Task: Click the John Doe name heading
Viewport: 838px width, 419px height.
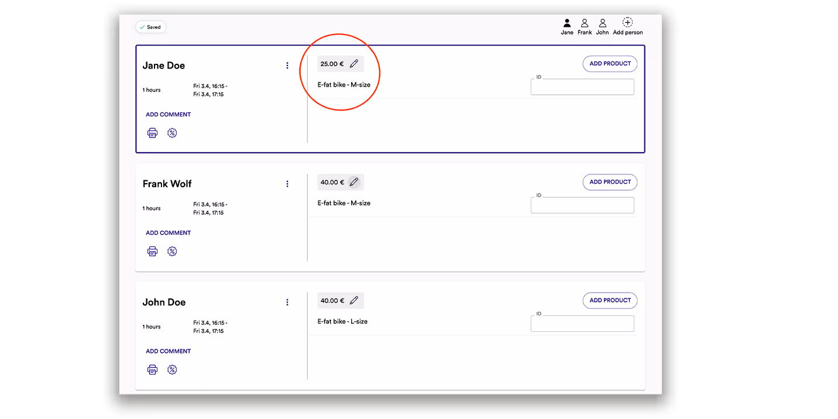Action: 164,302
